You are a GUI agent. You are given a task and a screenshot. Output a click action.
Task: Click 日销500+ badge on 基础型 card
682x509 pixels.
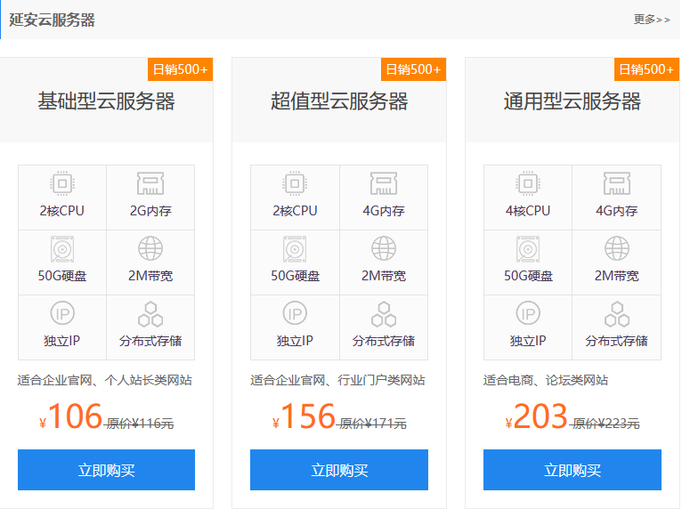point(180,69)
